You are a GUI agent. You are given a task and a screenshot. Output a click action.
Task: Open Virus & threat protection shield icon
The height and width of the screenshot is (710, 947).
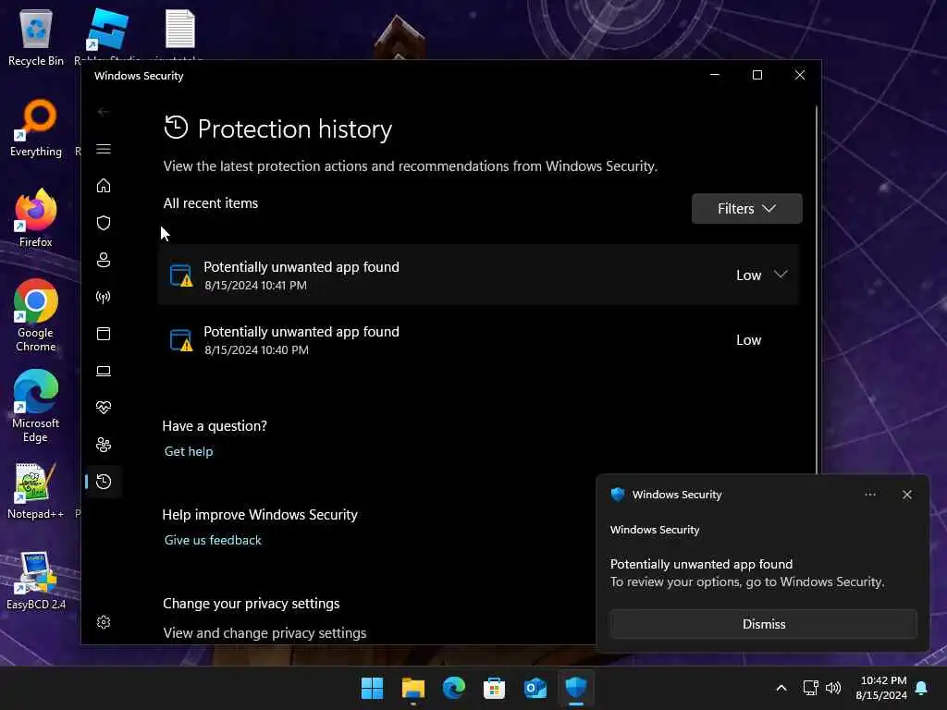(x=104, y=223)
